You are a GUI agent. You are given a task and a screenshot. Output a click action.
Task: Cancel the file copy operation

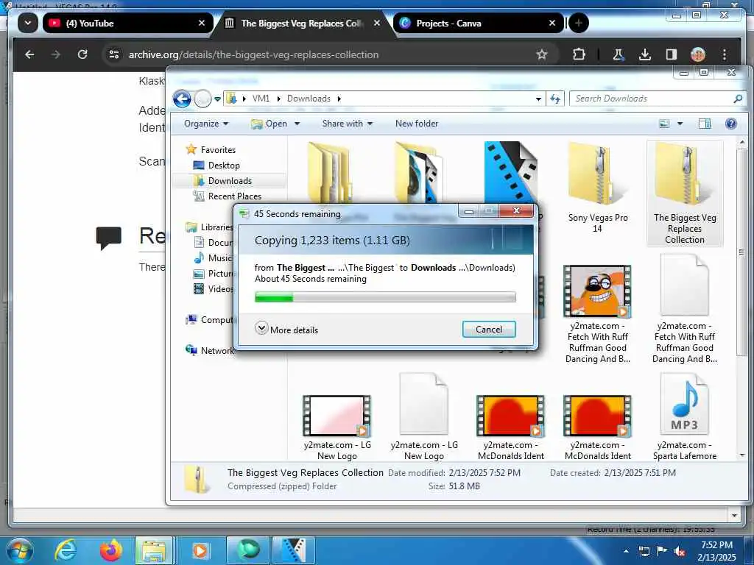[x=489, y=329]
